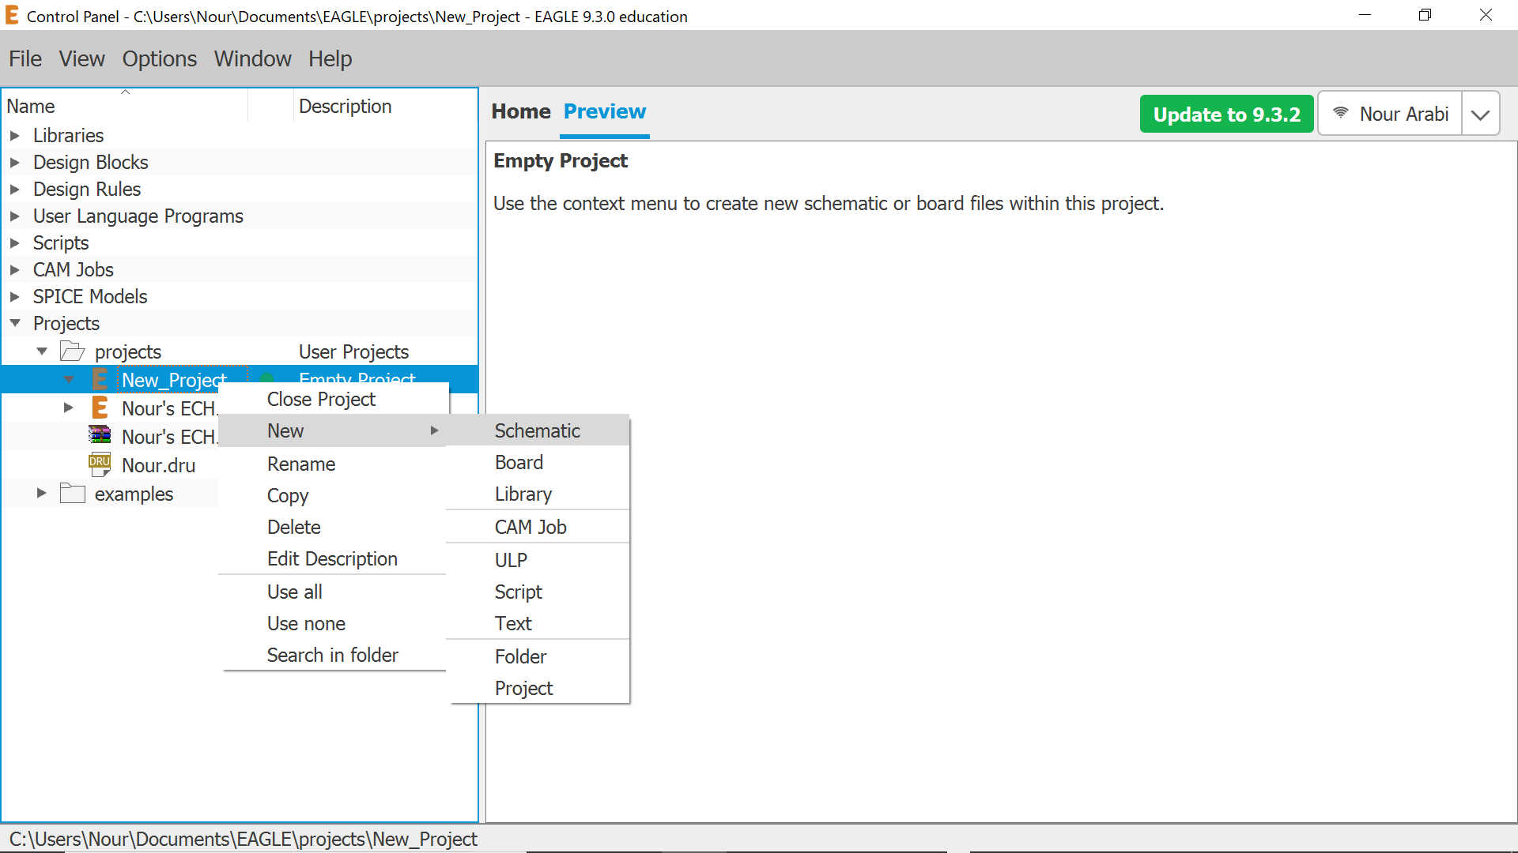
Task: Switch to the Home tab
Action: 520,111
